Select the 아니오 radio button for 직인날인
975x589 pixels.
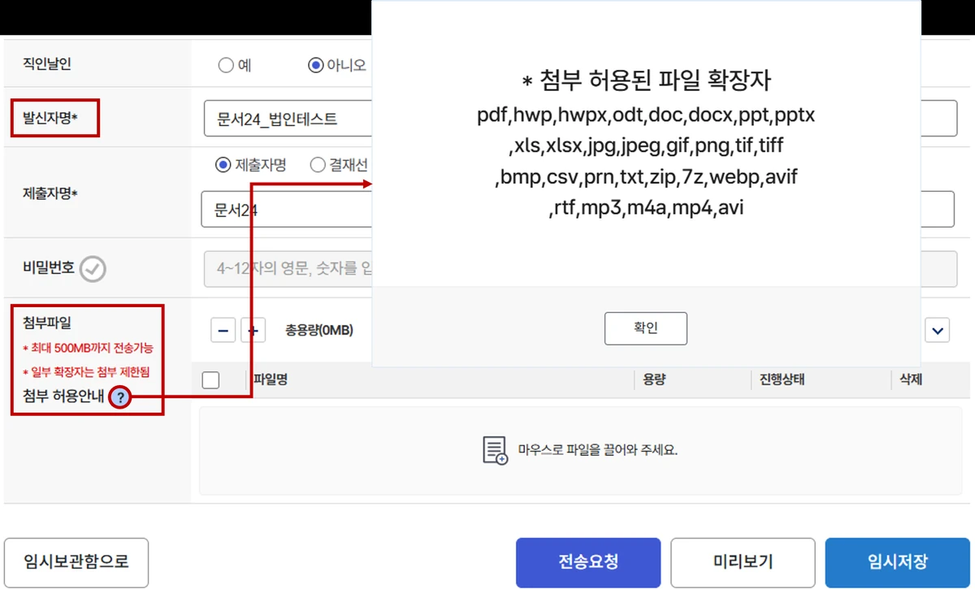tap(316, 65)
